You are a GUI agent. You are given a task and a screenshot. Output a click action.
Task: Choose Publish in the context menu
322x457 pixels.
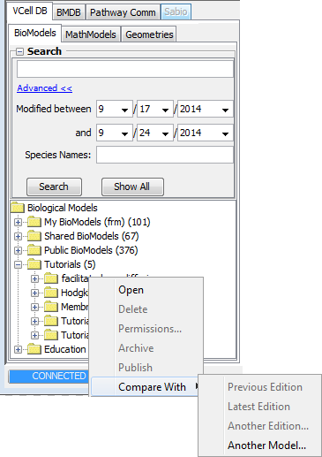tap(146, 368)
